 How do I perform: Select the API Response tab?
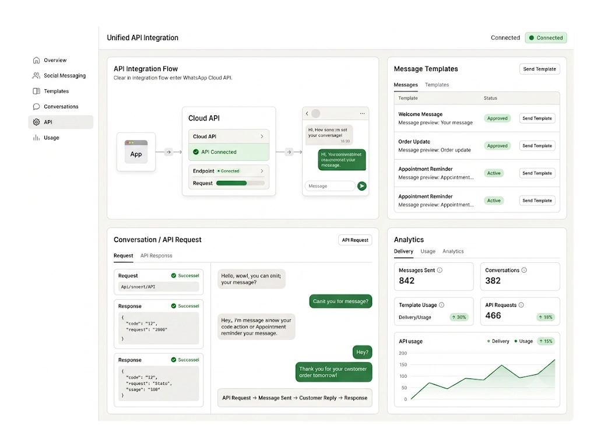click(x=156, y=255)
